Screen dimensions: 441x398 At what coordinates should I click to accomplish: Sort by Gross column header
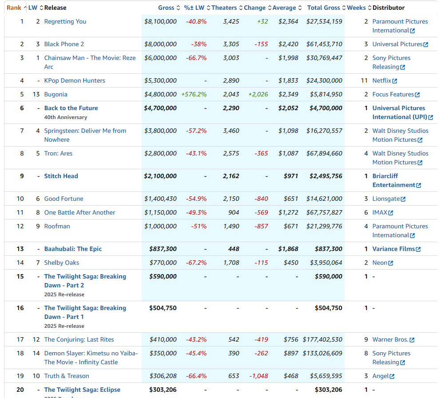coord(166,8)
